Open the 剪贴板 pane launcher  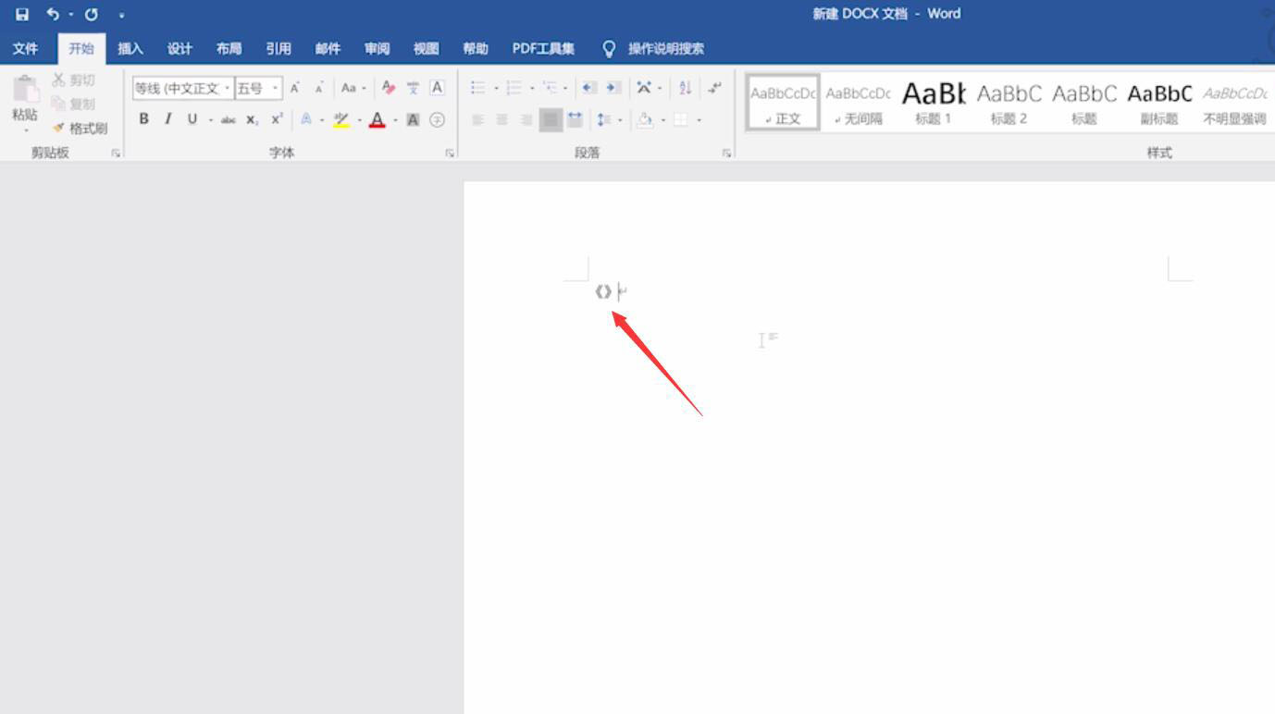point(116,154)
